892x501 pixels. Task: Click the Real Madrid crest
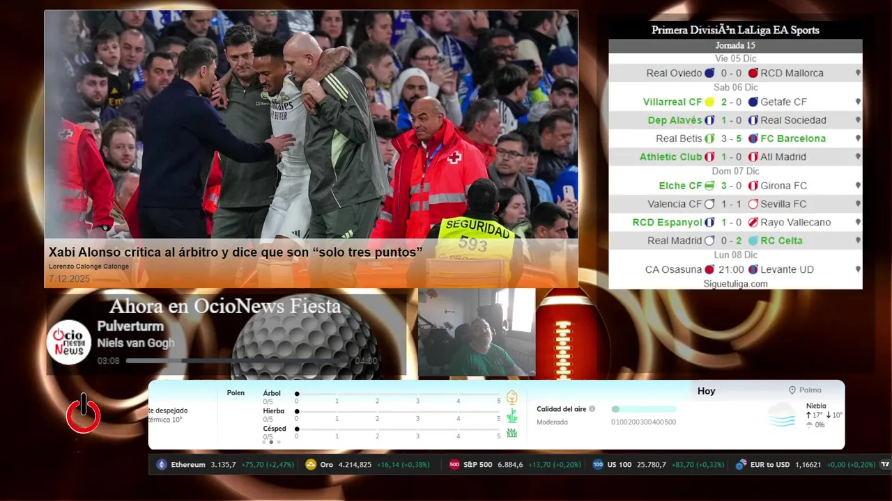[709, 241]
